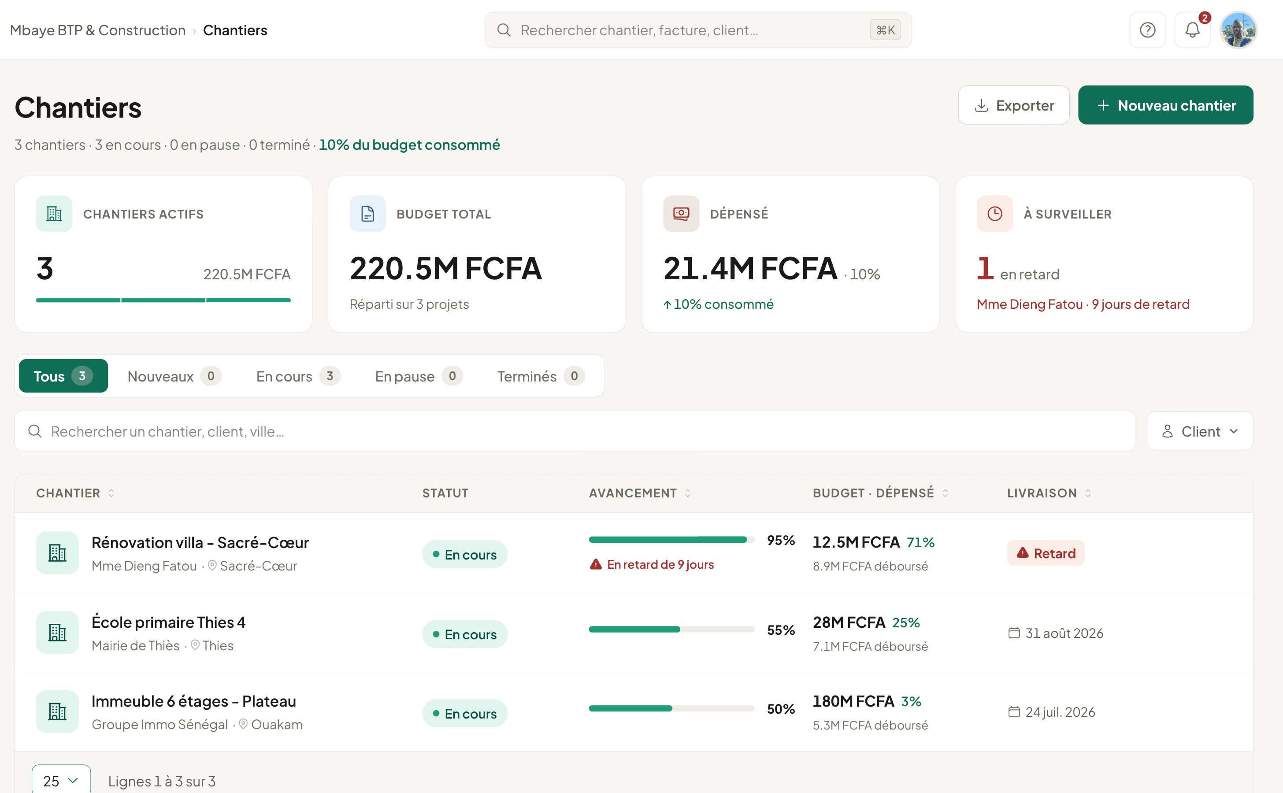The image size is (1283, 793).
Task: Click the Budget total document icon
Action: (x=368, y=214)
